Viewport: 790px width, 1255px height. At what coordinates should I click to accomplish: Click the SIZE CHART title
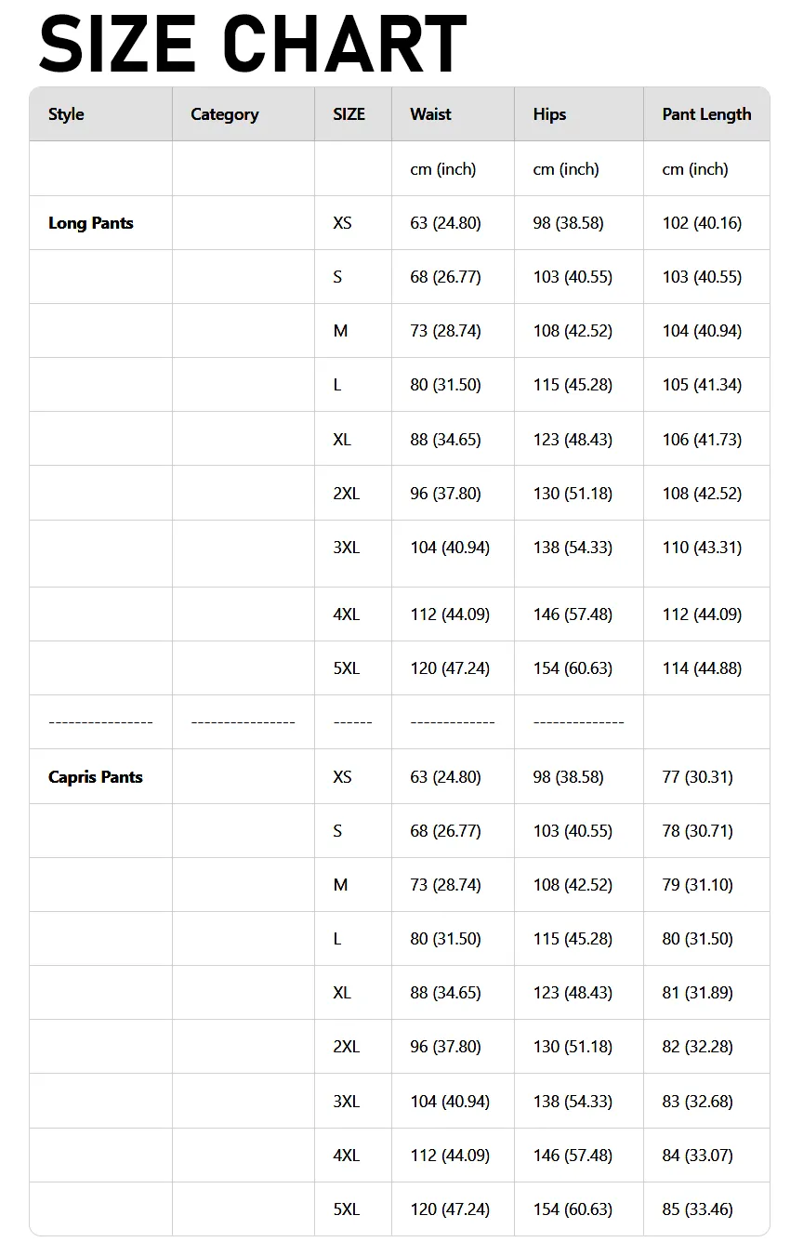pos(252,43)
